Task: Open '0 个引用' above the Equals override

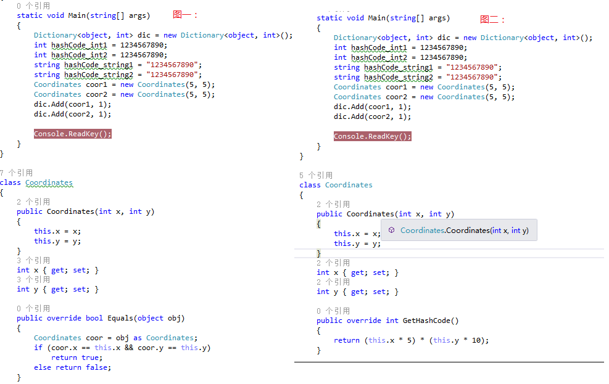Action: coord(33,308)
